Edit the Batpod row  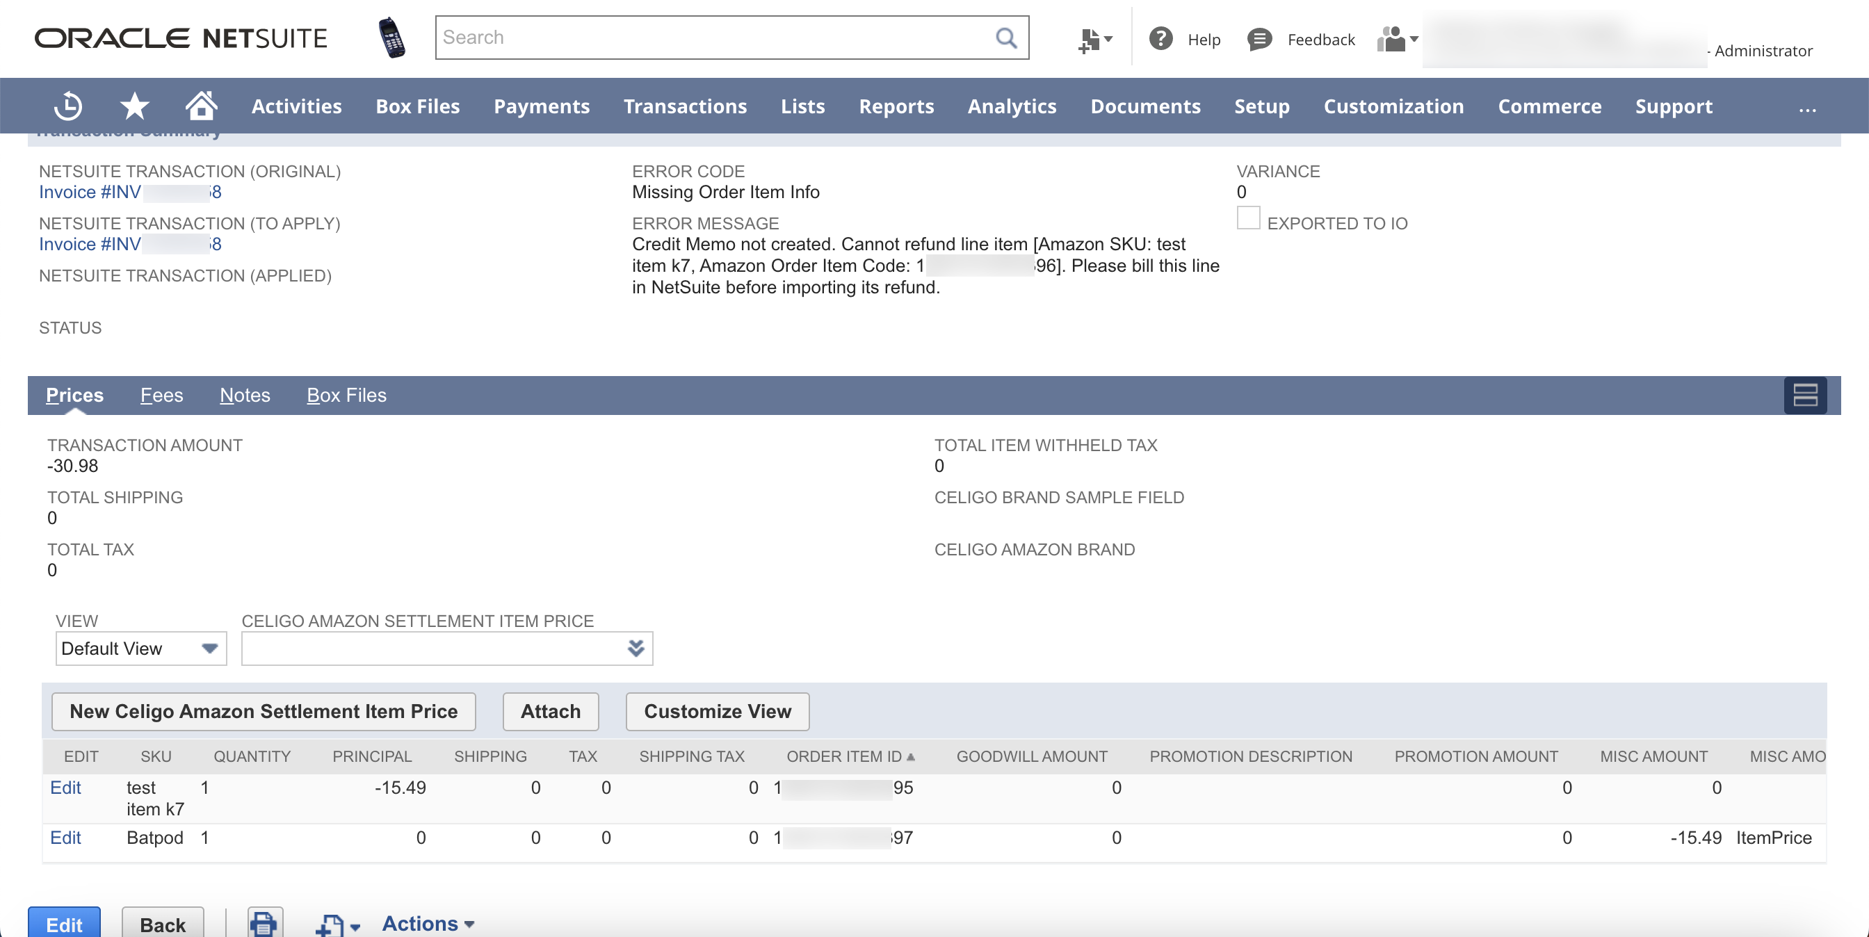pos(65,838)
